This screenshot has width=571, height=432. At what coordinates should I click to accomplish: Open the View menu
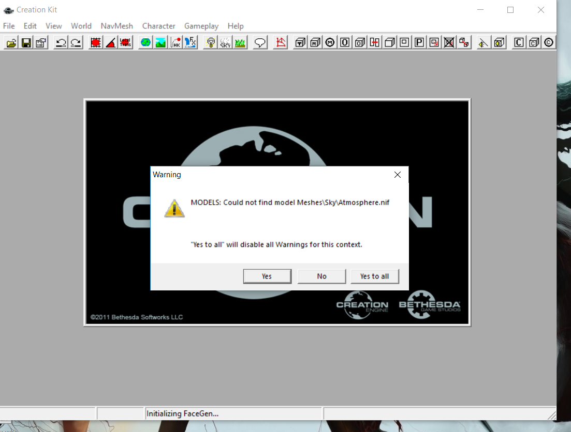pyautogui.click(x=53, y=26)
